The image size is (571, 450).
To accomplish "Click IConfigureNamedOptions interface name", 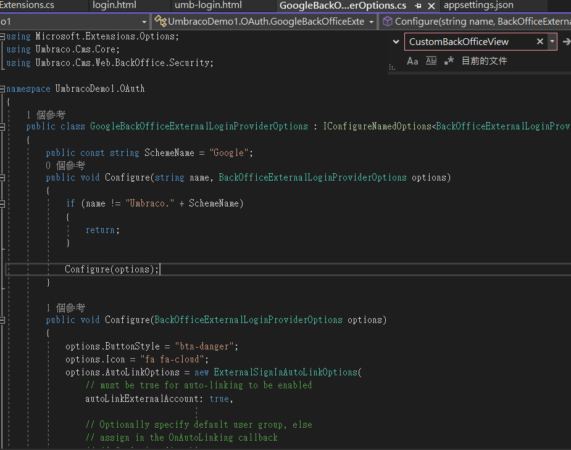I will coord(377,126).
